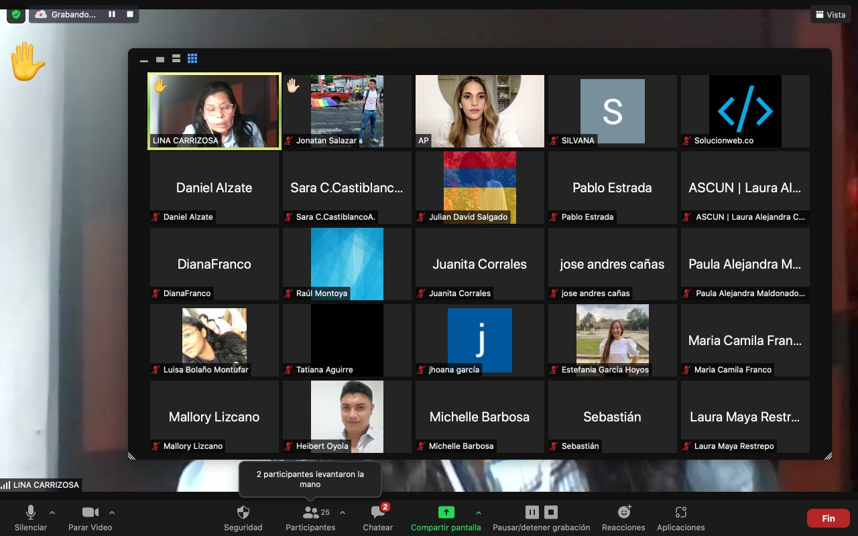Stop recording from bottom toolbar stop icon
This screenshot has width=858, height=536.
tap(551, 513)
